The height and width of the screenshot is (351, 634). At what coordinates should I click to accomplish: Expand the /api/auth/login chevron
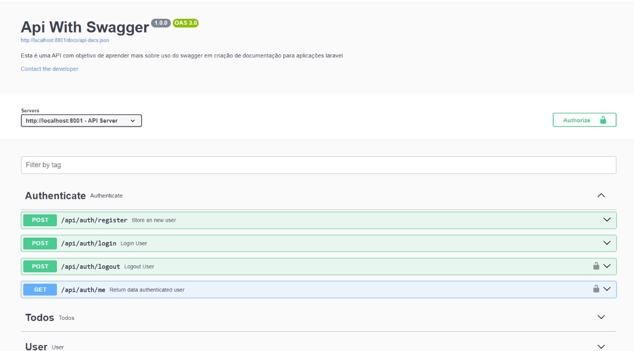tap(607, 243)
